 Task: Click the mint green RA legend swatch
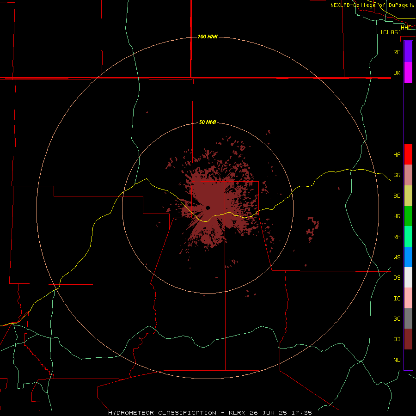[x=408, y=237]
